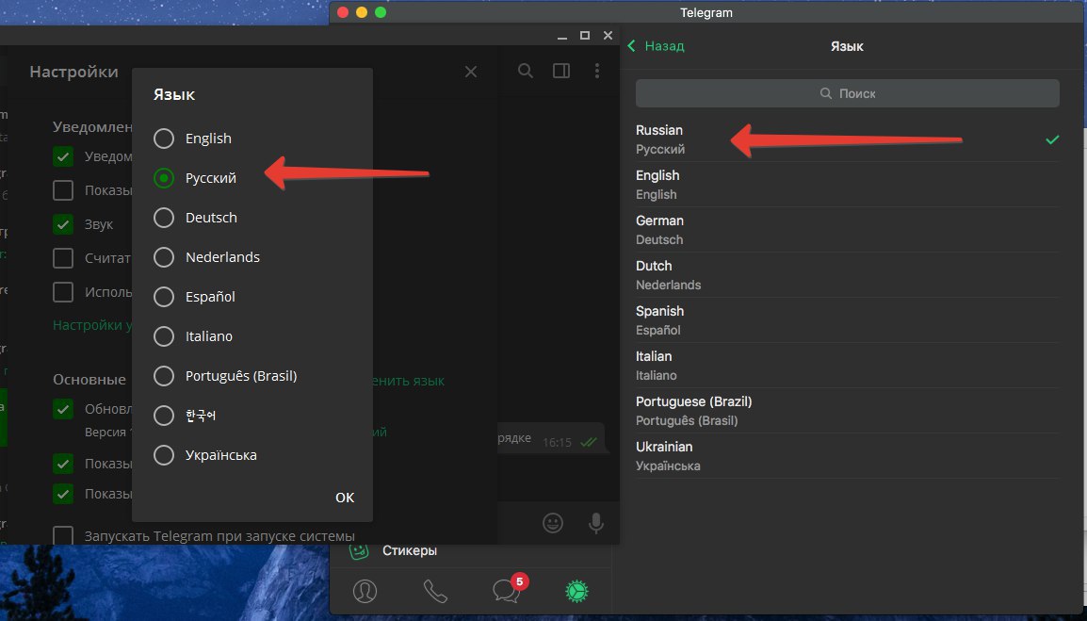The height and width of the screenshot is (621, 1087).
Task: Toggle Запускать Telegram при запуске системы checkbox
Action: click(63, 535)
